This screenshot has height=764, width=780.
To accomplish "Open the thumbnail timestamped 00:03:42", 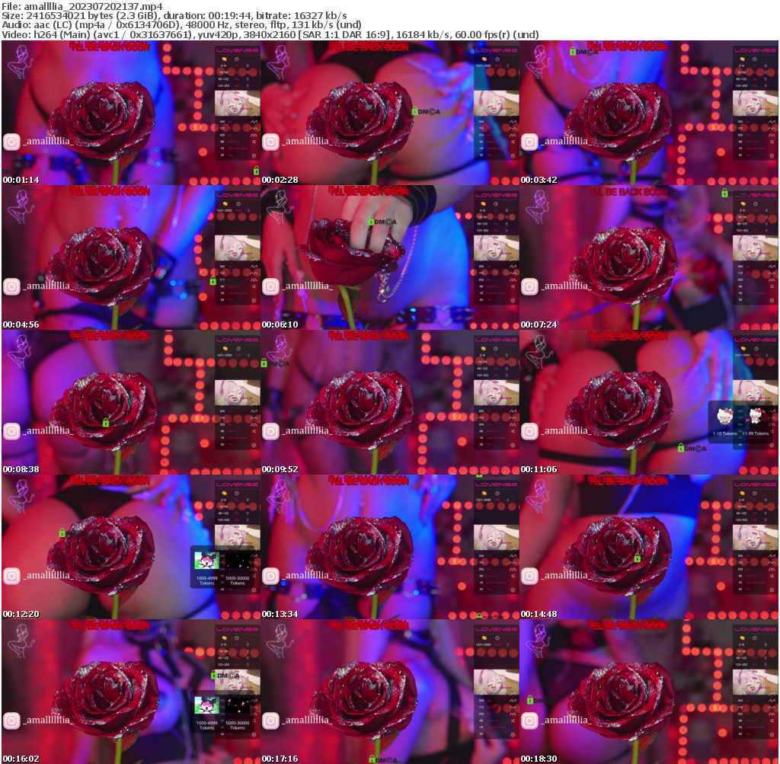I will coord(649,113).
